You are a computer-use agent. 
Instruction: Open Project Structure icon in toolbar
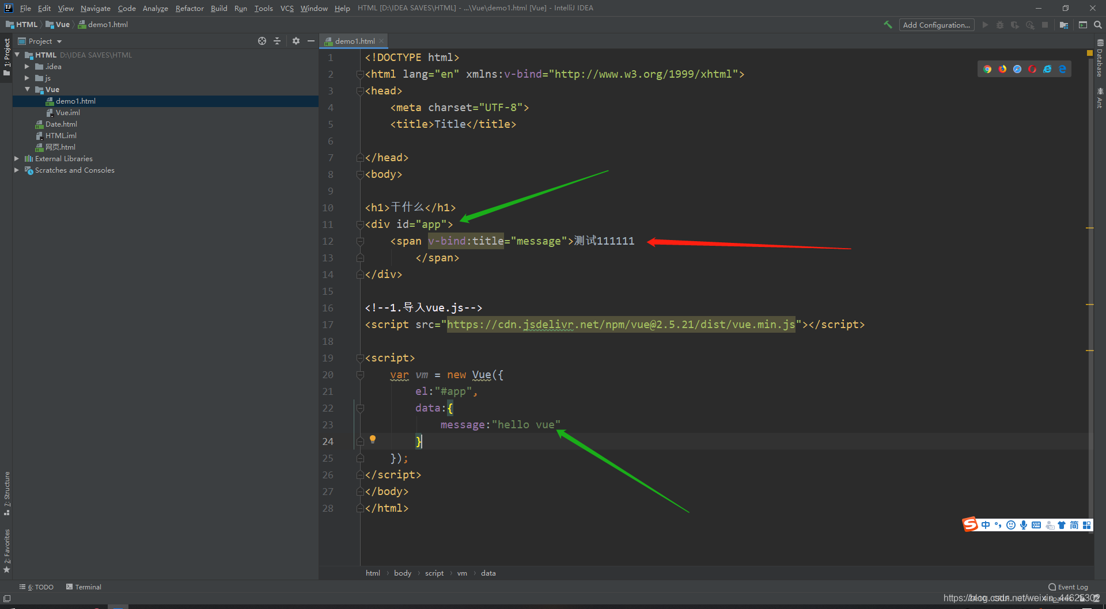(x=1064, y=25)
